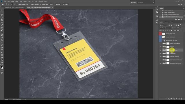The height and width of the screenshot is (104, 185).
Task: Click the background color swatch
Action: (x=2, y=68)
